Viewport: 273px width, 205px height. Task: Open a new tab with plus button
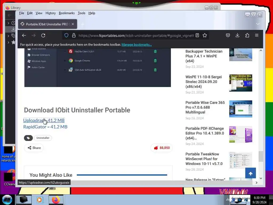[83, 24]
